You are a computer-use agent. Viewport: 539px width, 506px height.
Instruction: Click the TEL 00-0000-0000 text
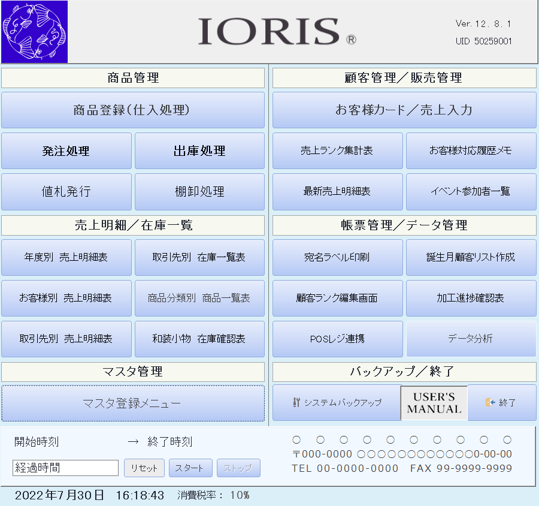[345, 468]
